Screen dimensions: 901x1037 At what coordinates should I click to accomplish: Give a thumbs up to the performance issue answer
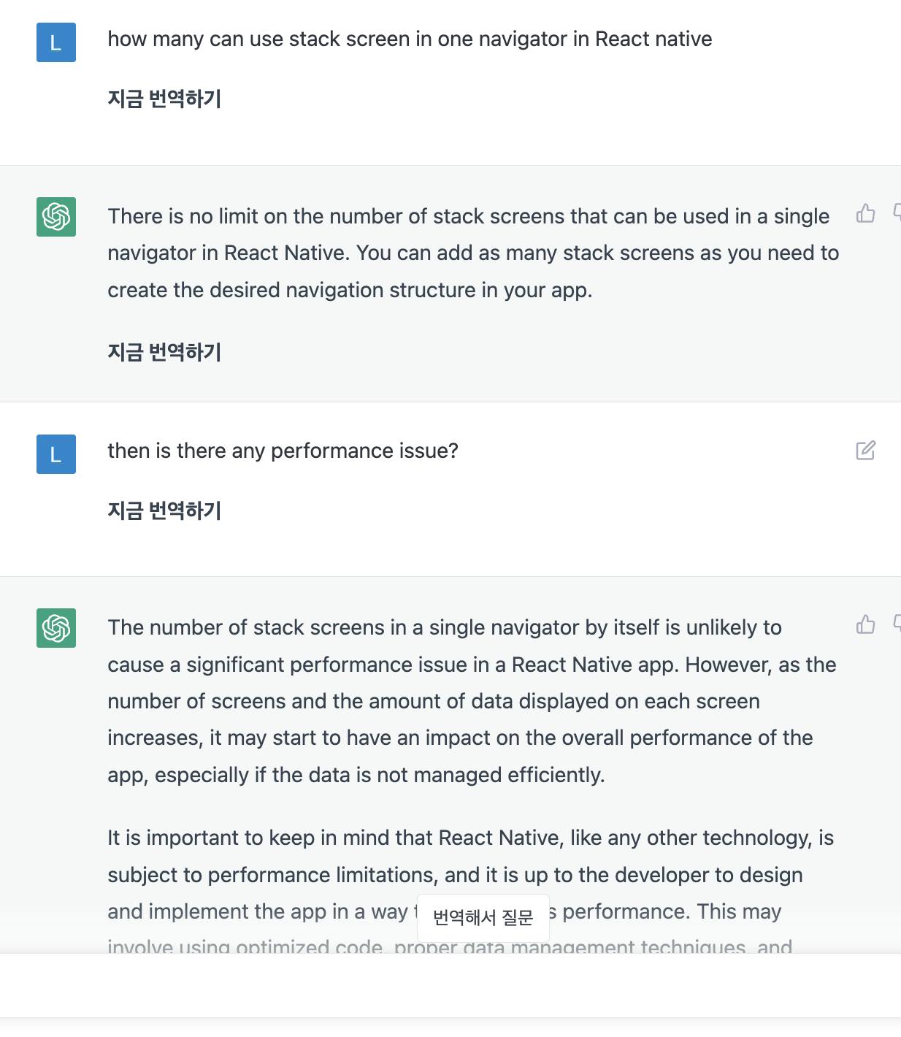pos(865,624)
